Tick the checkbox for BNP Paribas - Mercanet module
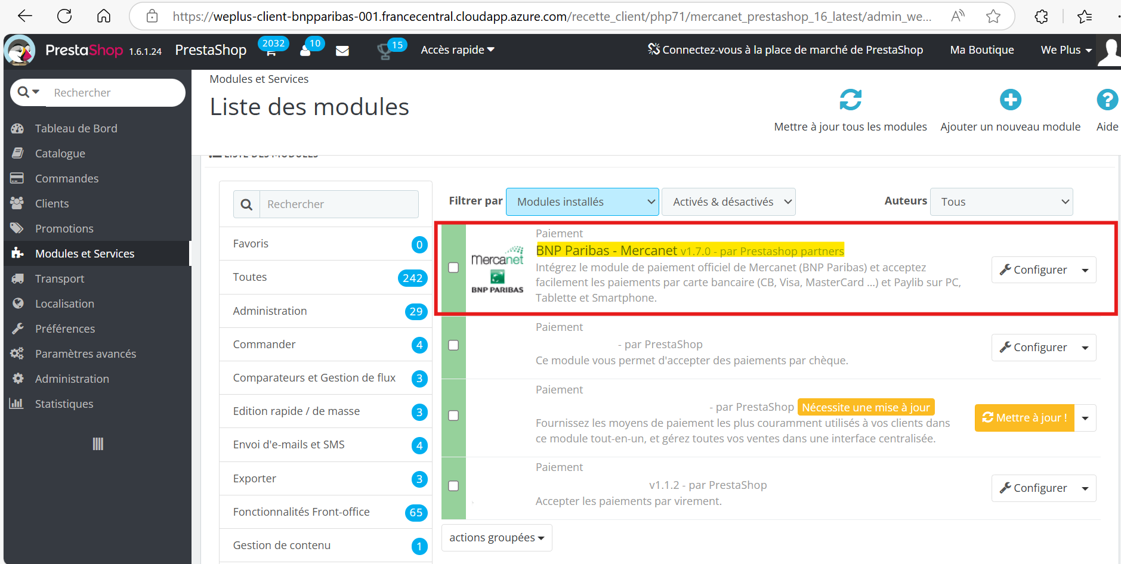 [453, 268]
